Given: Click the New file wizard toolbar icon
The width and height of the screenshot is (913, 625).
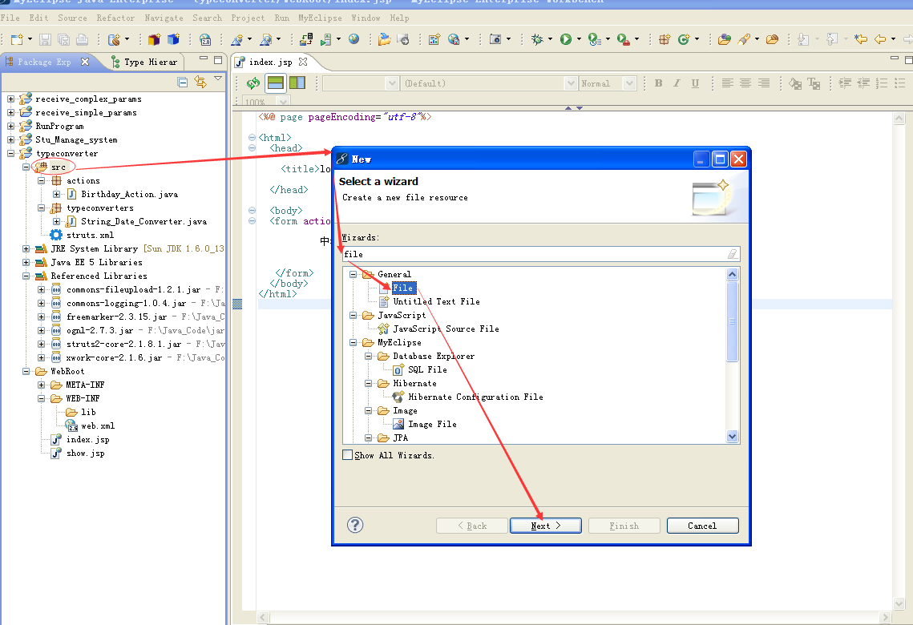Looking at the screenshot, I should tap(17, 39).
